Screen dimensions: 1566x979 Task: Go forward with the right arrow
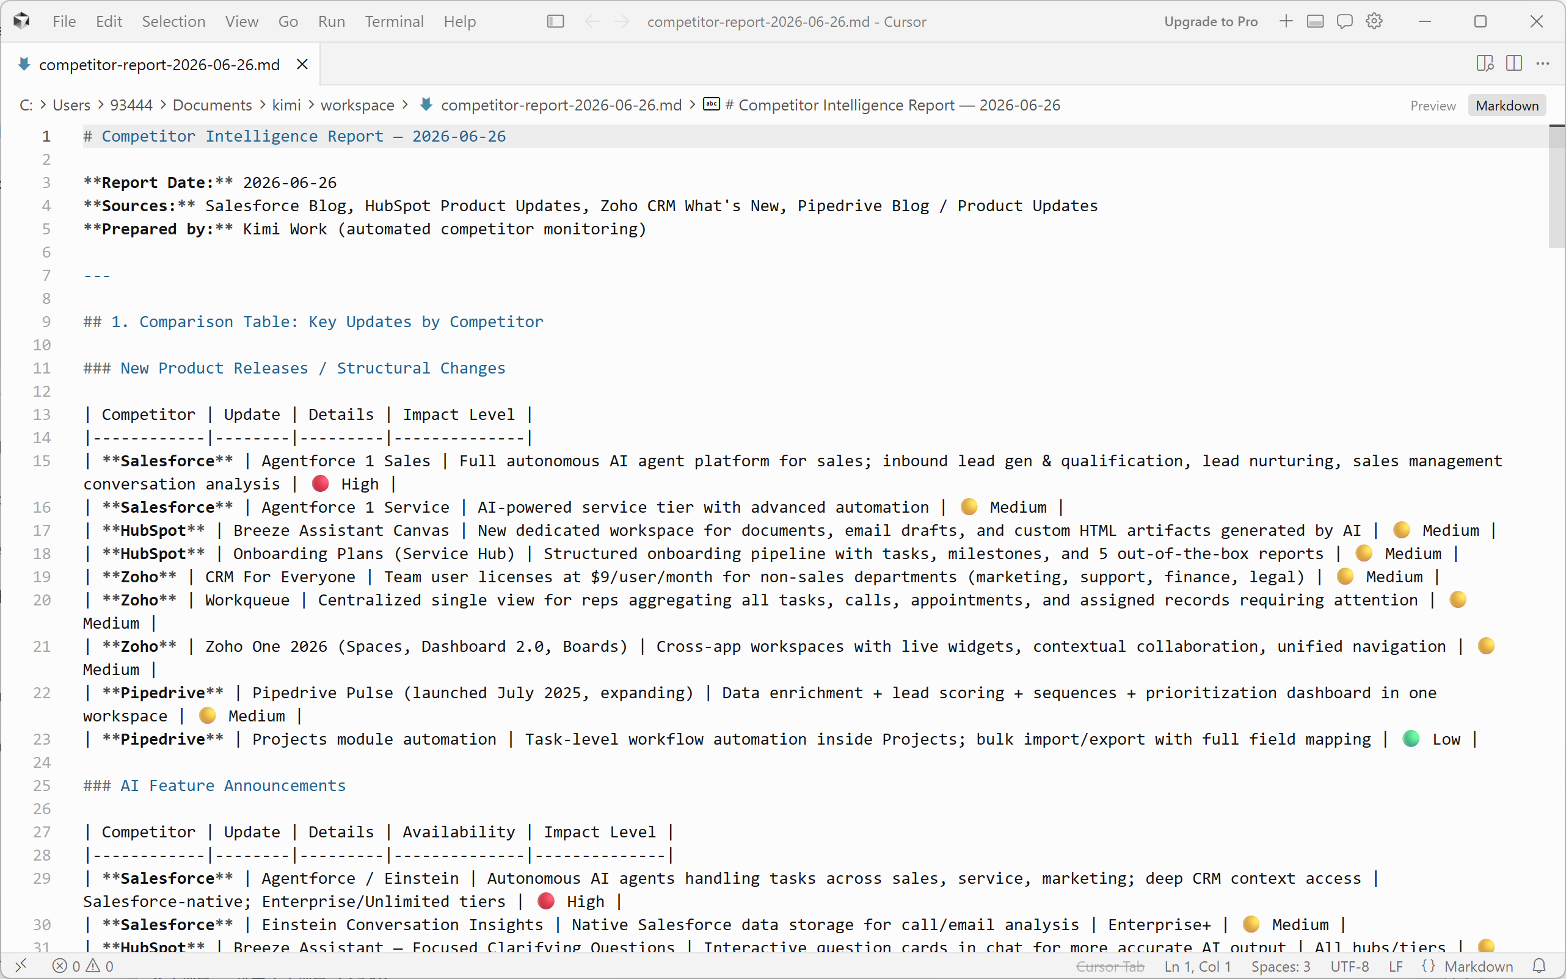click(621, 21)
